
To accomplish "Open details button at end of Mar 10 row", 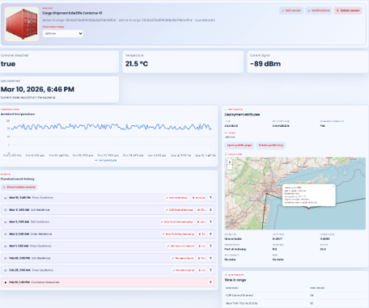I will click(210, 198).
